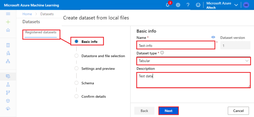Open settings gear icon in header
This screenshot has height=117, width=254.
pos(178,5)
